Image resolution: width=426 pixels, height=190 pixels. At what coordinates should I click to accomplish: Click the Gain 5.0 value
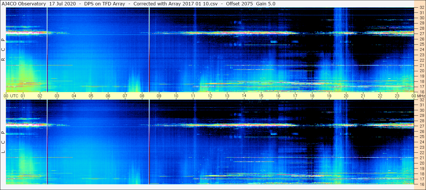tap(266, 4)
